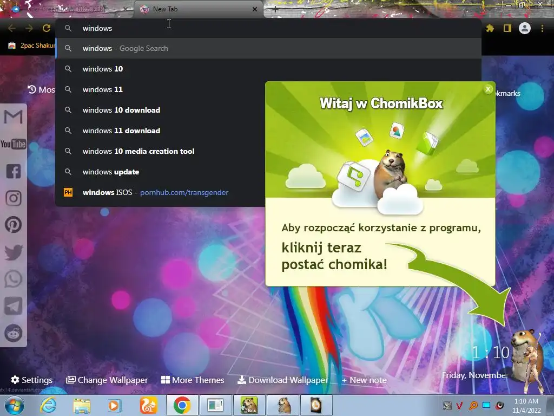
Task: Open the clock document taskbar button
Action: 316,405
